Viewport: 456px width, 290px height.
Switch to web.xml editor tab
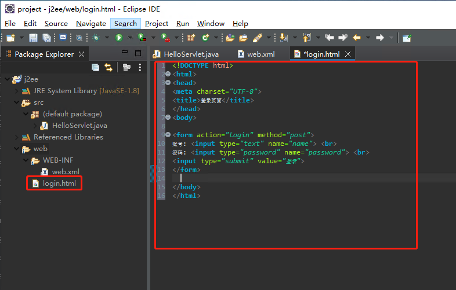tap(256, 54)
